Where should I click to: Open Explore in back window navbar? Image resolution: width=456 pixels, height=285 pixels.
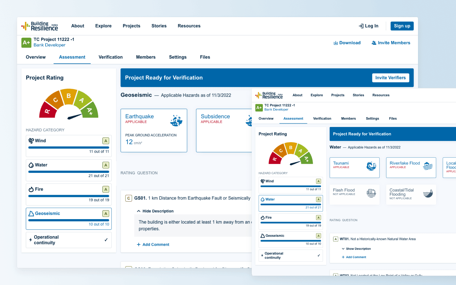coord(103,26)
